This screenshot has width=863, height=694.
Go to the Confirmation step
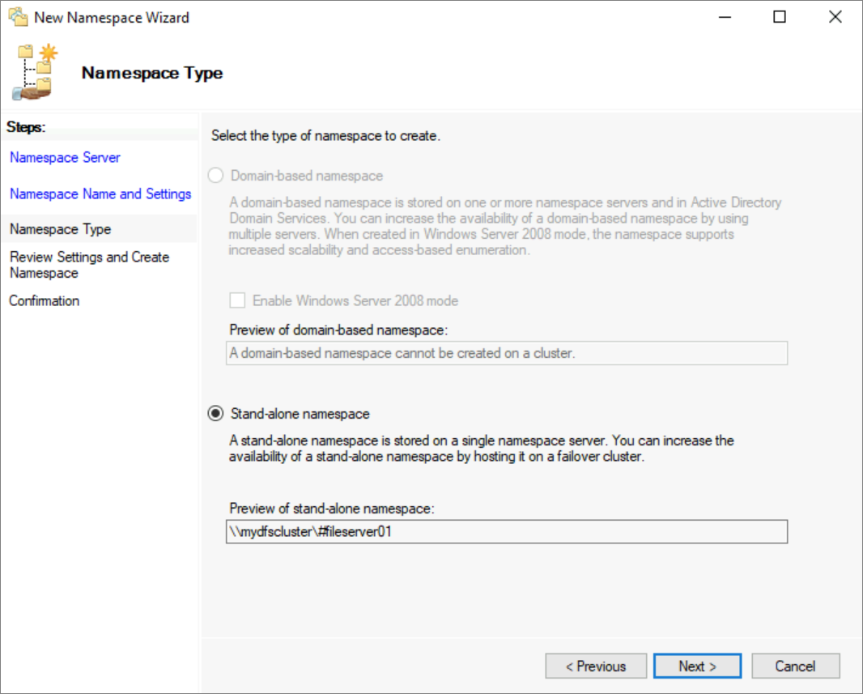click(x=45, y=300)
